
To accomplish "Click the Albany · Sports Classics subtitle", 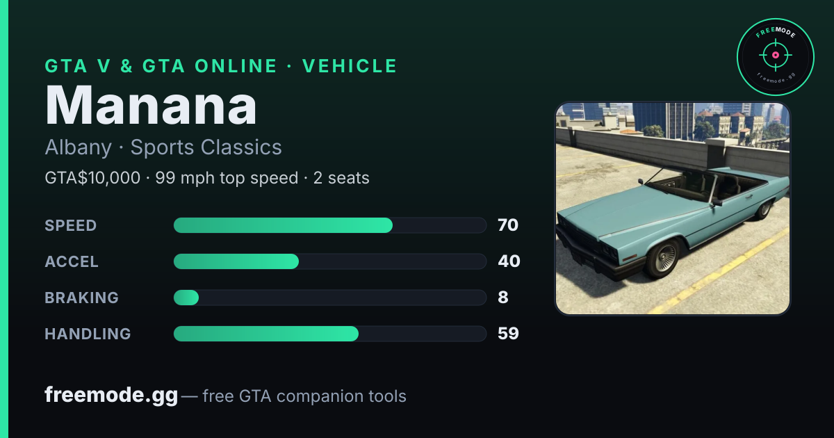I will (x=163, y=147).
